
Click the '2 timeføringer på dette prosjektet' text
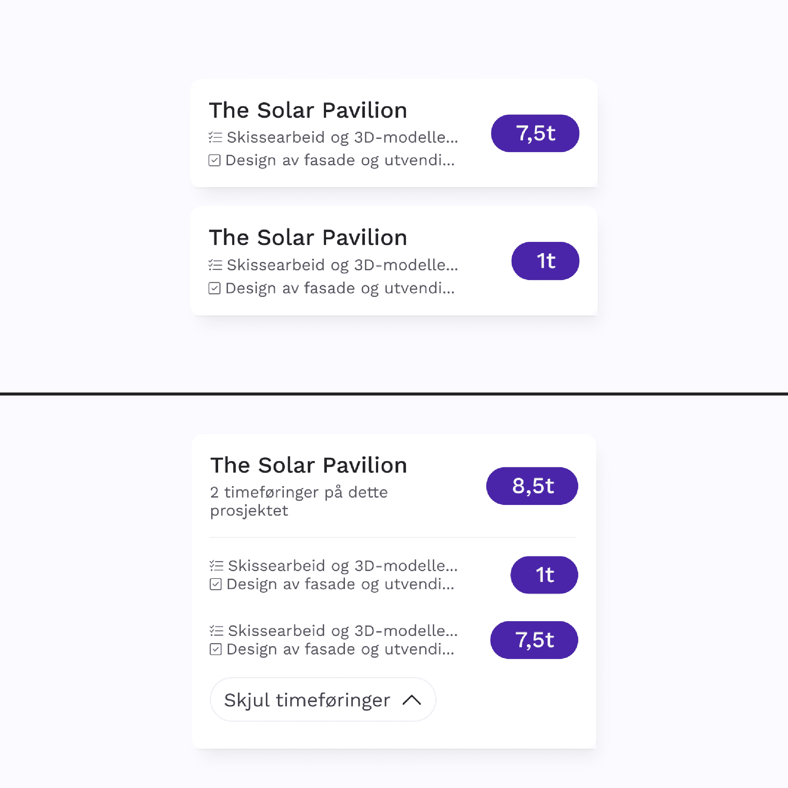[x=299, y=501]
